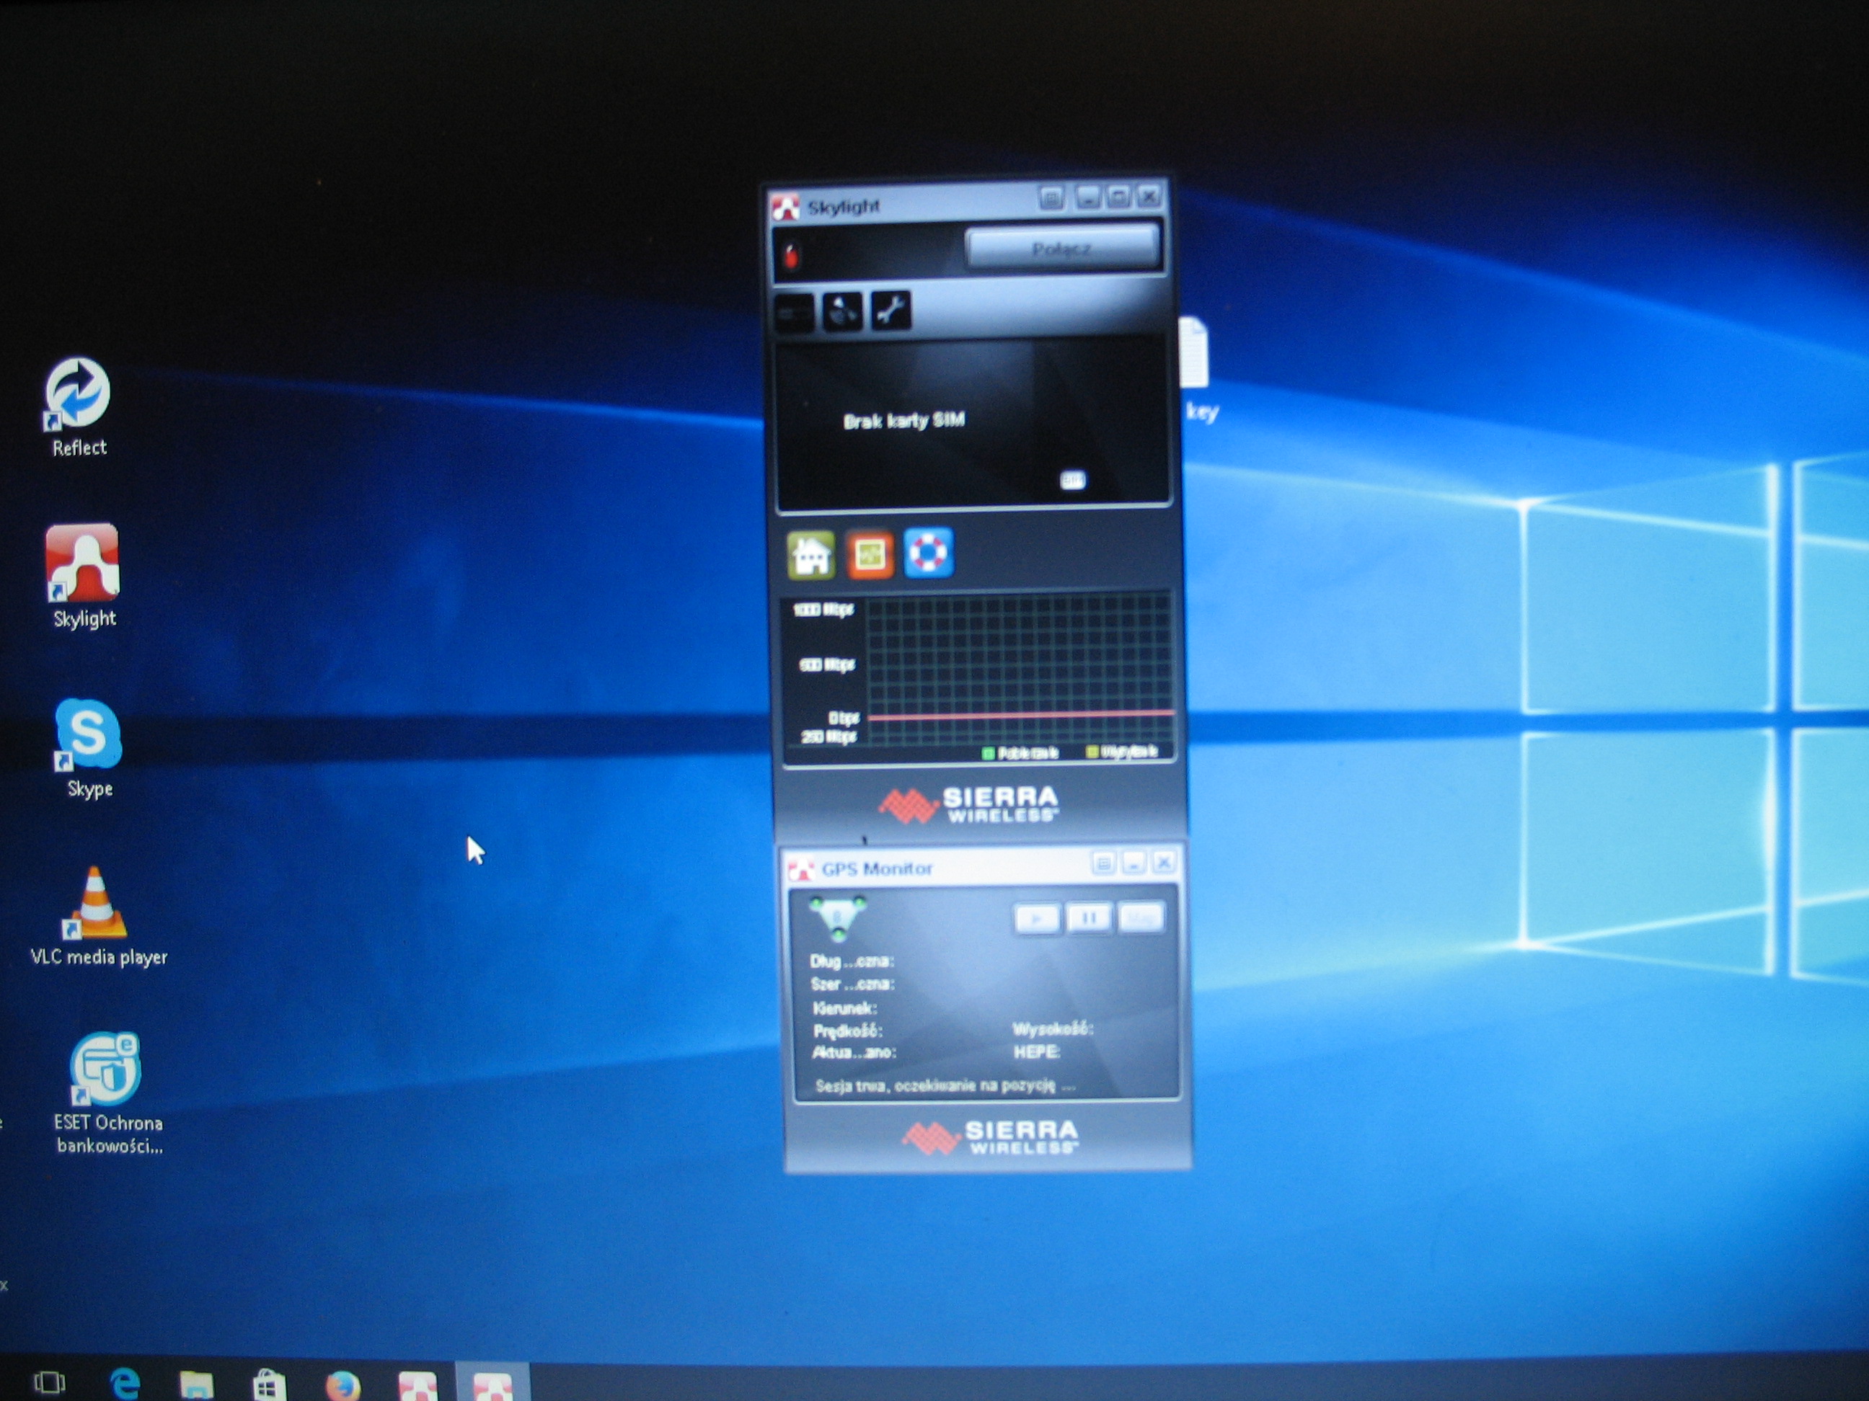Open Firefox from the taskbar
Viewport: 1869px width, 1401px height.
pyautogui.click(x=343, y=1382)
